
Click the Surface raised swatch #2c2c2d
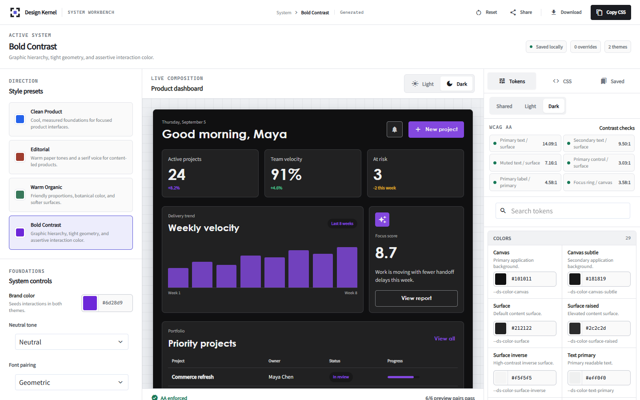pos(575,328)
